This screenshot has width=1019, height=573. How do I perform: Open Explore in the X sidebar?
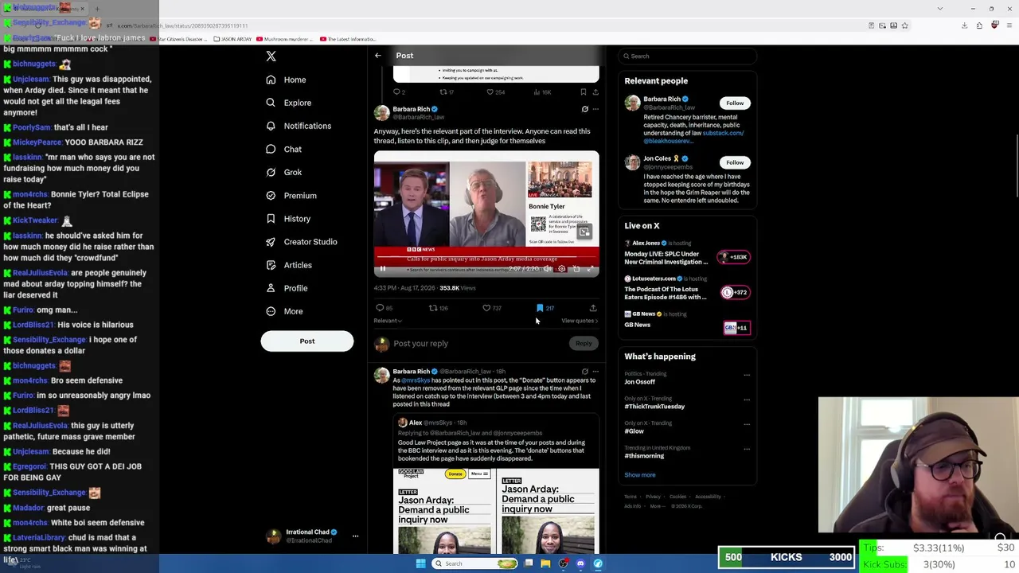(x=289, y=103)
